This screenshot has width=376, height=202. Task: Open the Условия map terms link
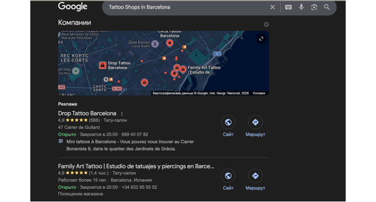point(259,93)
